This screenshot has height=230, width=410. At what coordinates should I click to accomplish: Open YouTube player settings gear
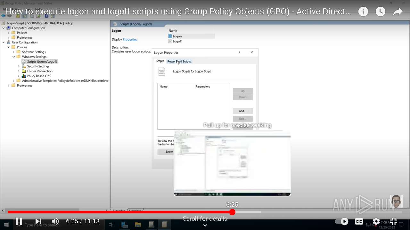pos(376,221)
